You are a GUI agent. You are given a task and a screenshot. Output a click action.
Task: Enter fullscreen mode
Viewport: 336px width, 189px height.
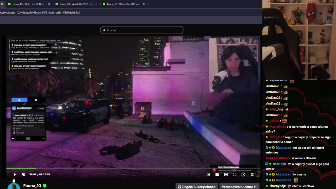point(234,175)
